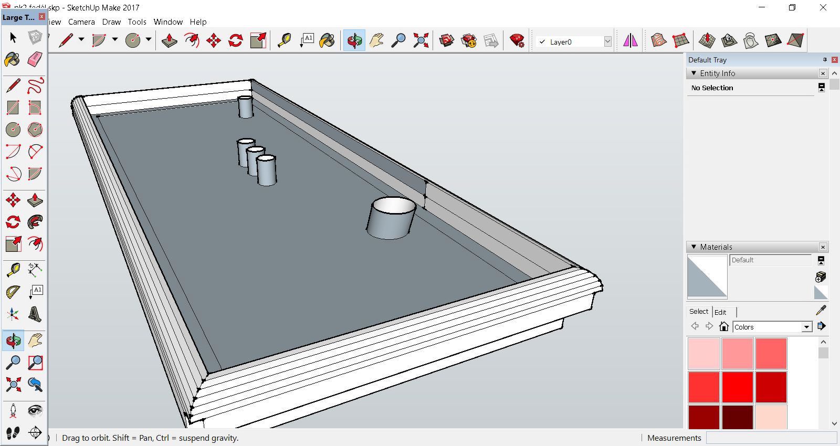
Task: Choose the Make Component tool
Action: pyautogui.click(x=35, y=38)
